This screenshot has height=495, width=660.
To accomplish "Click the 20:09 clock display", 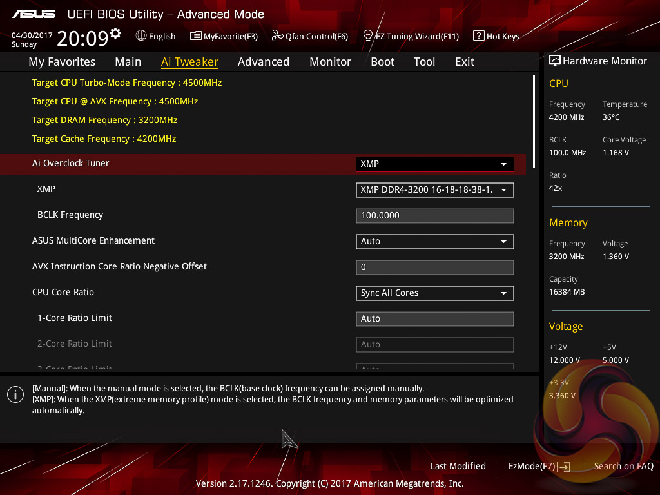I will tap(83, 39).
